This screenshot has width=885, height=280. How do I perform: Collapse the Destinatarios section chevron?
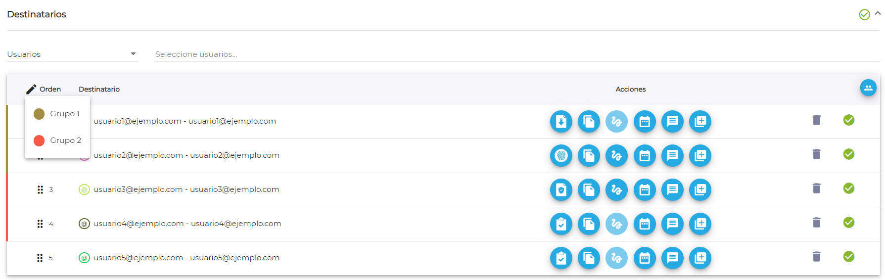pyautogui.click(x=878, y=13)
